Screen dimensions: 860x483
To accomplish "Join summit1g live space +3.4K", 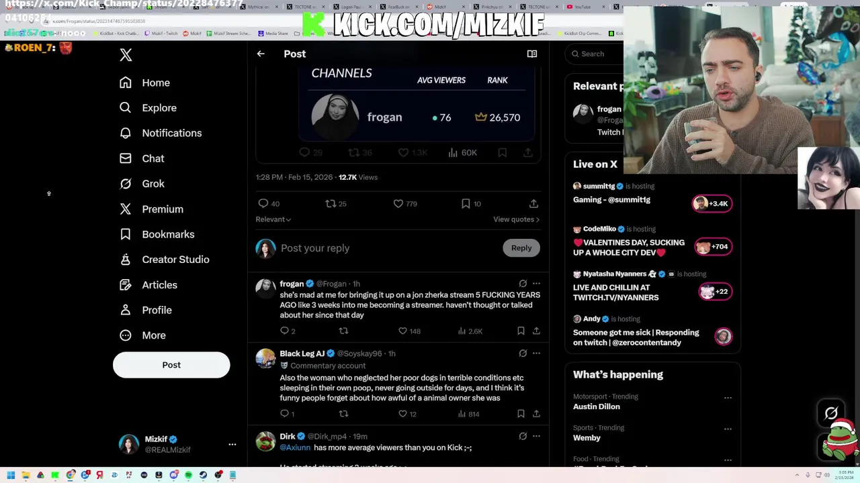I will (712, 203).
